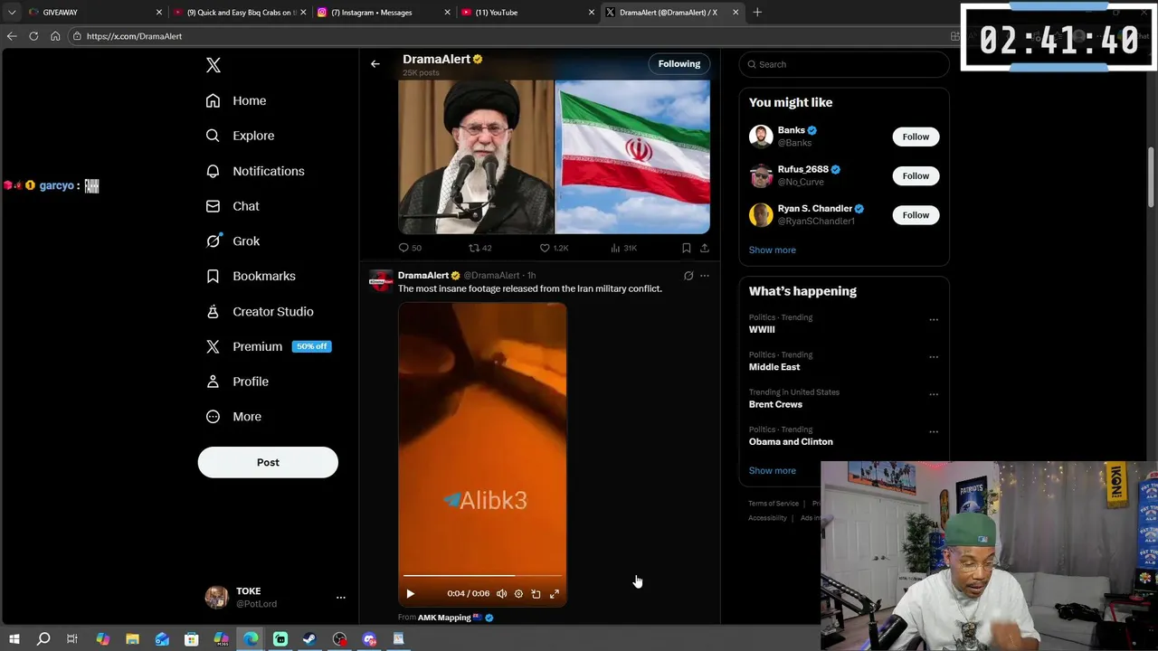
Task: Click the browser address bar
Action: pyautogui.click(x=507, y=36)
